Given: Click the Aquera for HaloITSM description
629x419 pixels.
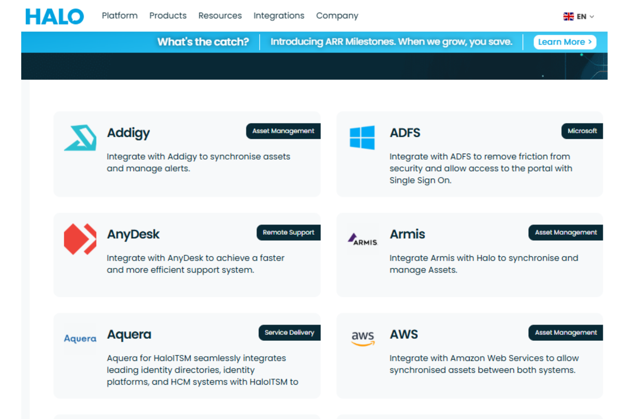Looking at the screenshot, I should click(x=203, y=370).
